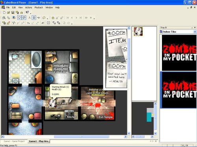Click the branching nodes toolbar icon
This screenshot has height=147, width=197.
(14, 23)
